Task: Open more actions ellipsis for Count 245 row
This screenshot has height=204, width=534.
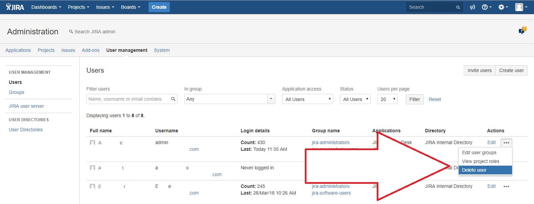Action: (506, 186)
